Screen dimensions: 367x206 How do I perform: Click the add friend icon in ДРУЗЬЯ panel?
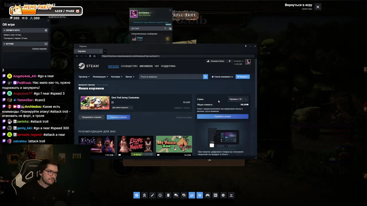170,28
